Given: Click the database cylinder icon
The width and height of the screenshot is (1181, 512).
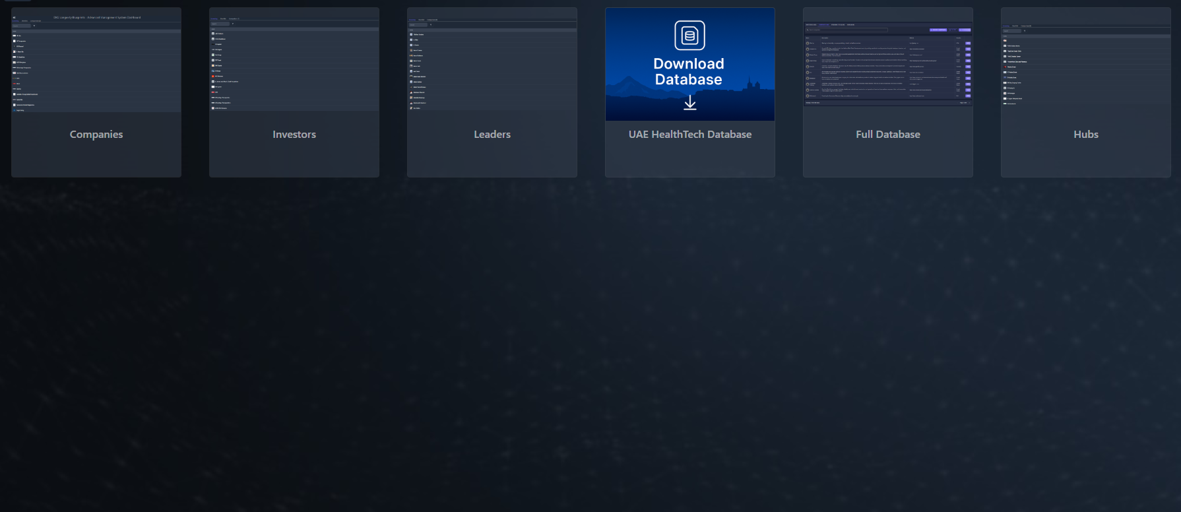Looking at the screenshot, I should [x=689, y=36].
